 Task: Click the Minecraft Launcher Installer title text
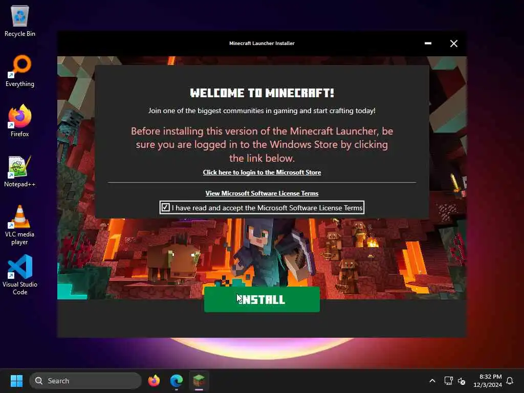point(261,43)
